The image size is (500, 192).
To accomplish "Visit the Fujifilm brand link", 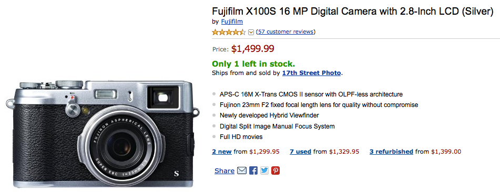I will click(232, 22).
